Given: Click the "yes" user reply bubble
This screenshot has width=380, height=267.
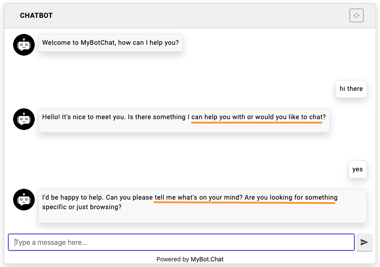Looking at the screenshot, I should (x=357, y=169).
